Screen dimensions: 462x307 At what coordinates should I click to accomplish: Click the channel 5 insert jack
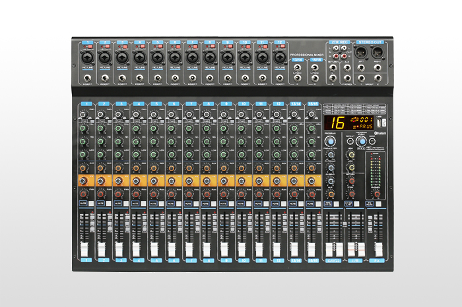pos(156,80)
